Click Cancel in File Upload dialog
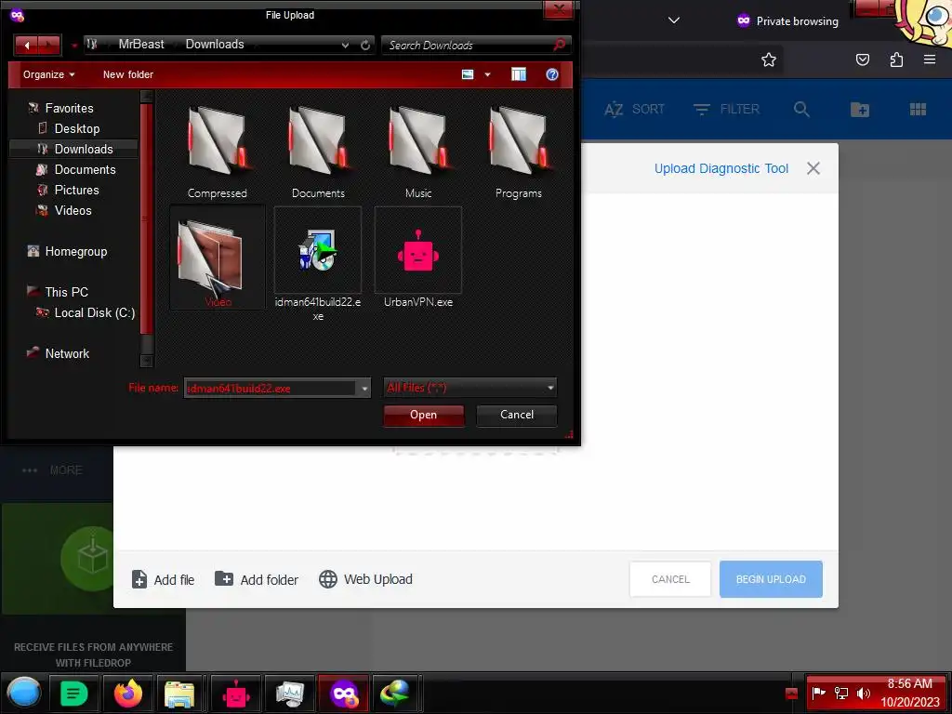The image size is (952, 714). (517, 415)
